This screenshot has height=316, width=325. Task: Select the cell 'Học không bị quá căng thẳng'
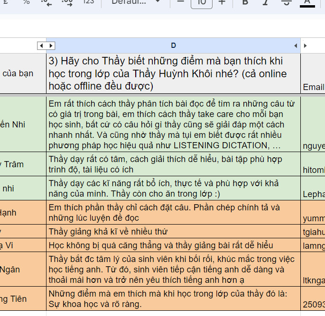(x=173, y=245)
